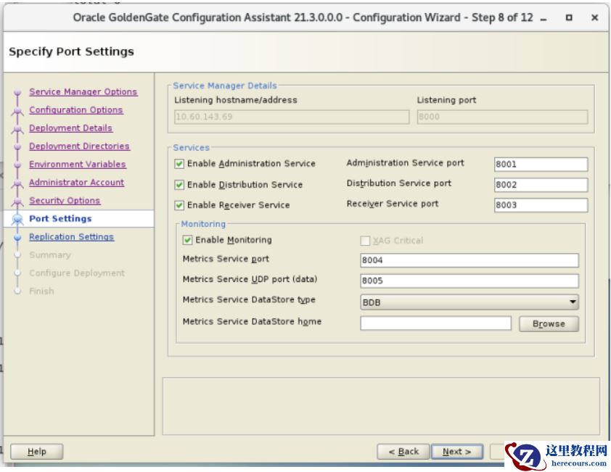Go to Service Manager Options step

click(83, 92)
